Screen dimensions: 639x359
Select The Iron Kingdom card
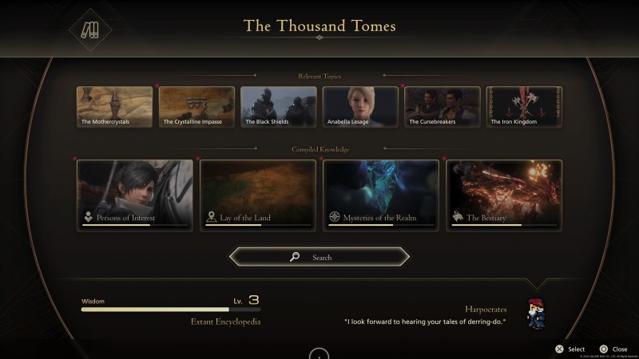point(524,107)
